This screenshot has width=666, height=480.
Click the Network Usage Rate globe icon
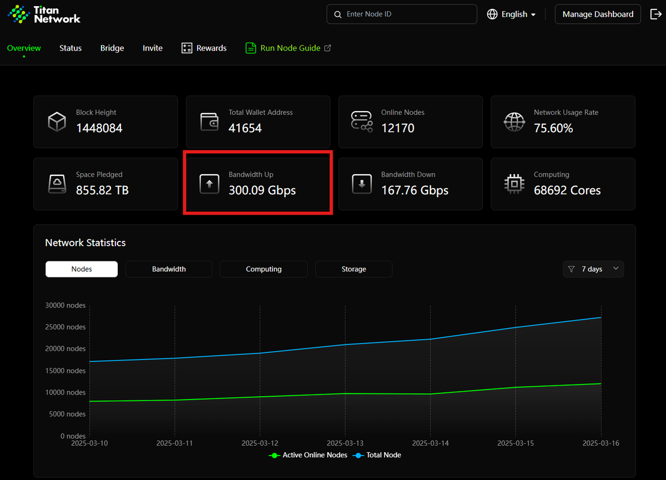click(514, 122)
